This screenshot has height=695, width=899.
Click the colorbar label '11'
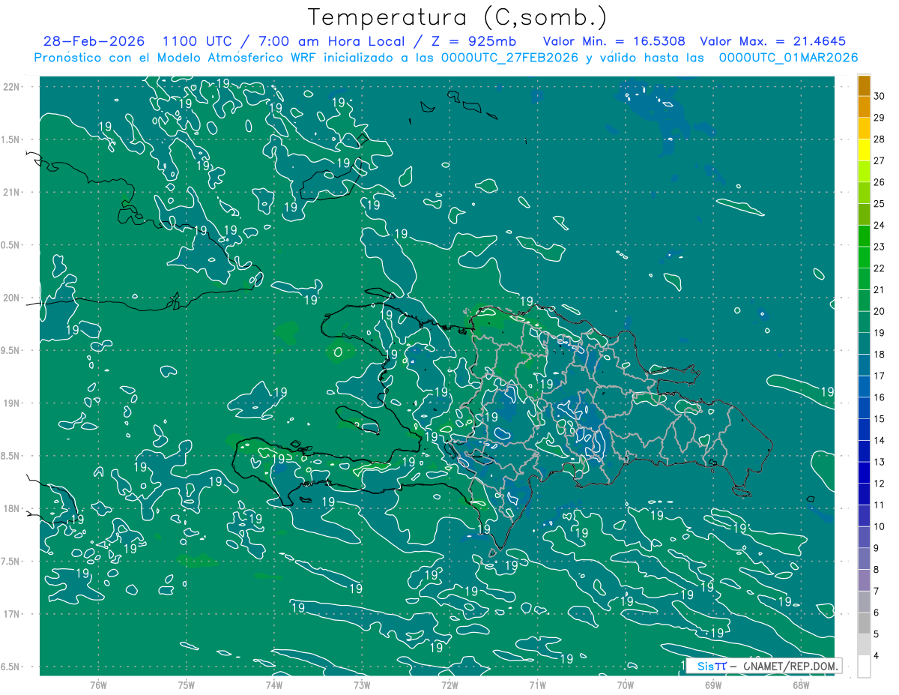(880, 505)
